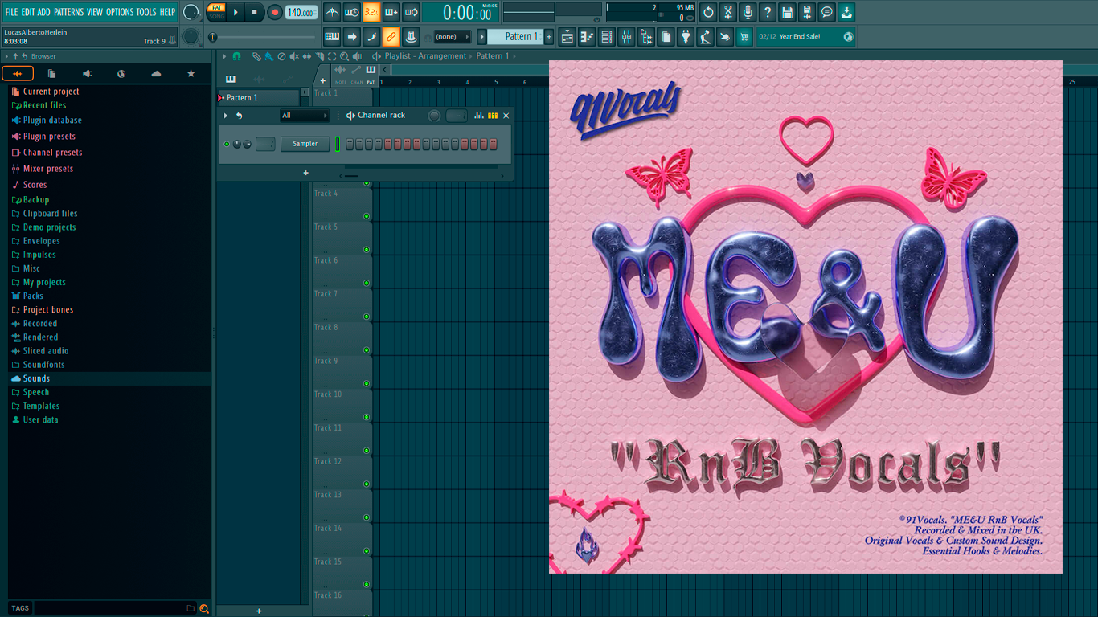
Task: Toggle the playlist magnet snap icon
Action: pos(236,56)
